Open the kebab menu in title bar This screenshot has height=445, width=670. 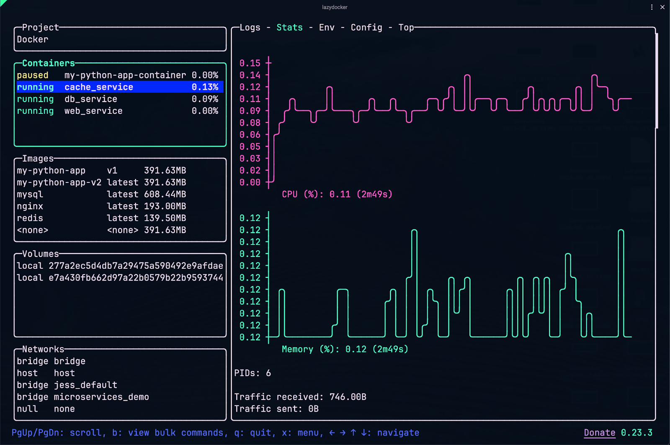tap(652, 7)
